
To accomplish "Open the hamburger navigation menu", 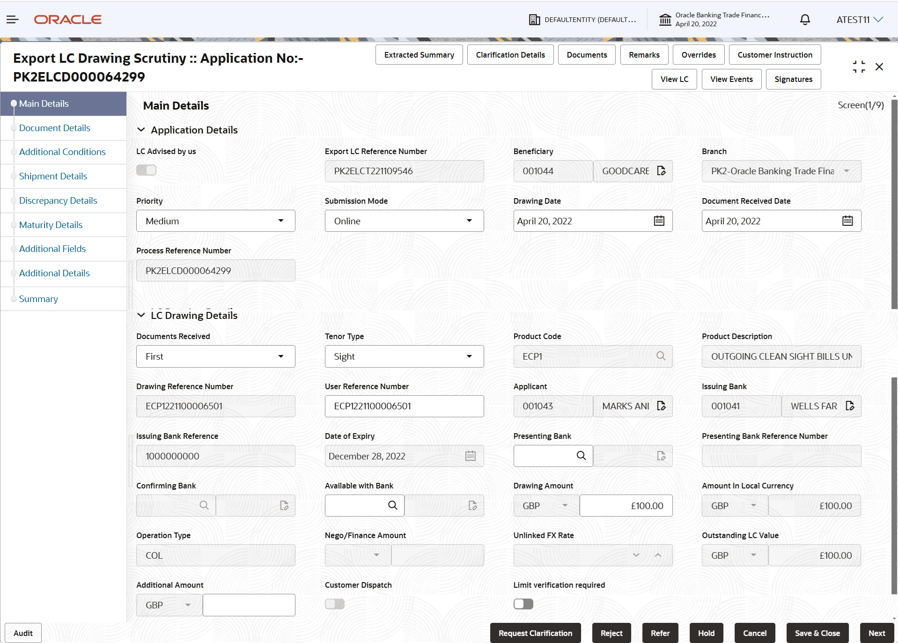I will tap(12, 19).
